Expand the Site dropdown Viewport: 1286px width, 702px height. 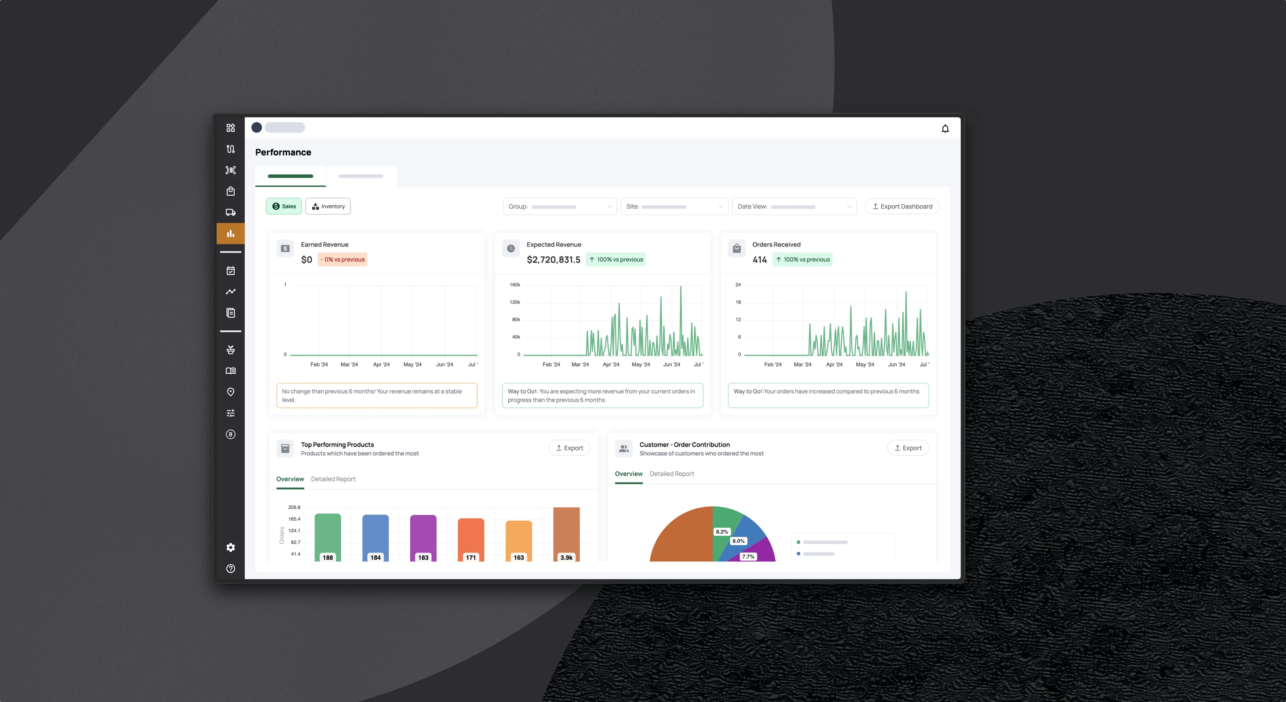coord(674,206)
